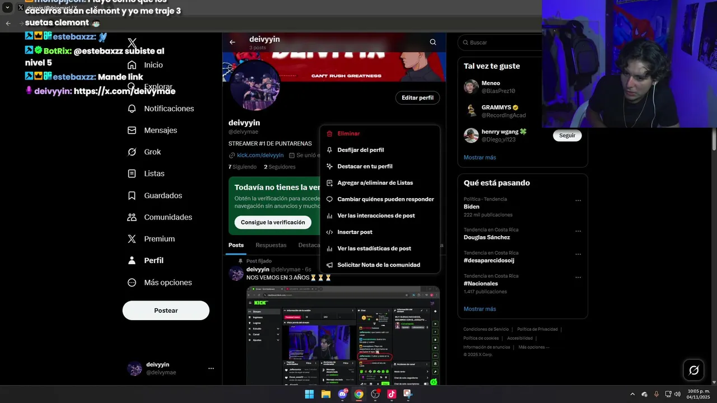Select Cambiar quiénes pueden responder
Viewport: 717px width, 403px height.
380,199
